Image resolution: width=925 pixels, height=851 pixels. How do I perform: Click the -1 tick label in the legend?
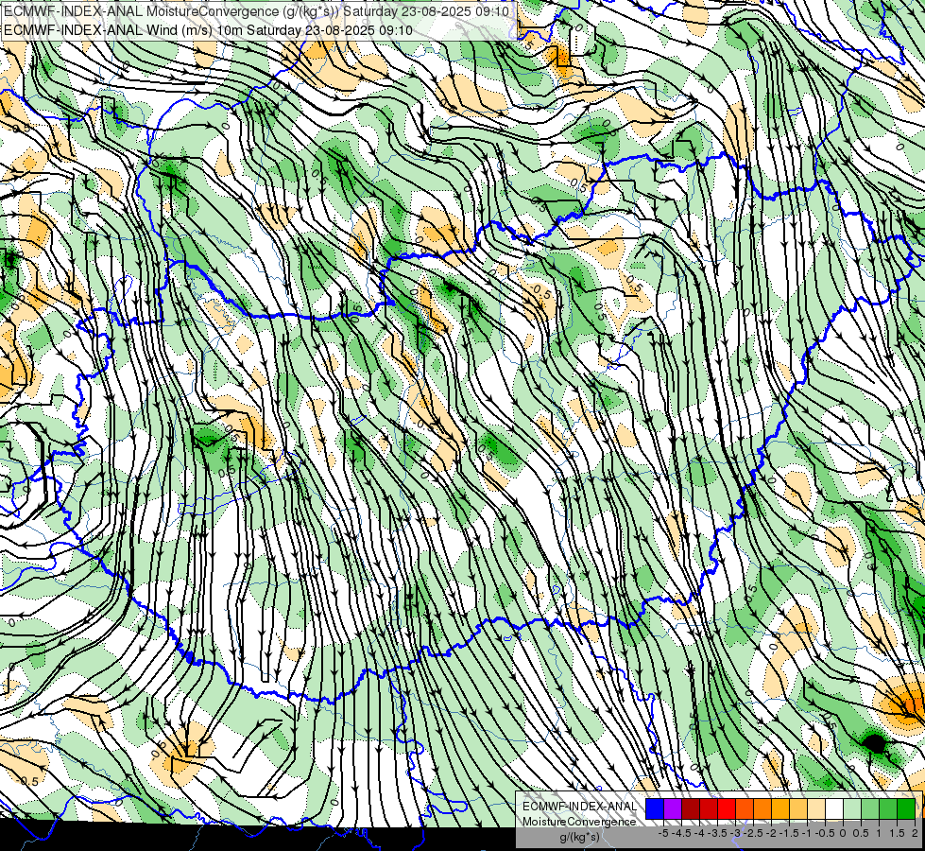(x=807, y=833)
